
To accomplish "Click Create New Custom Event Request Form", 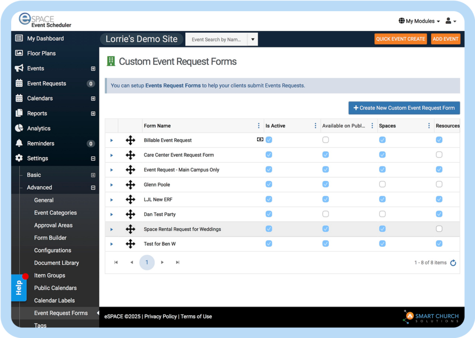I will click(404, 108).
